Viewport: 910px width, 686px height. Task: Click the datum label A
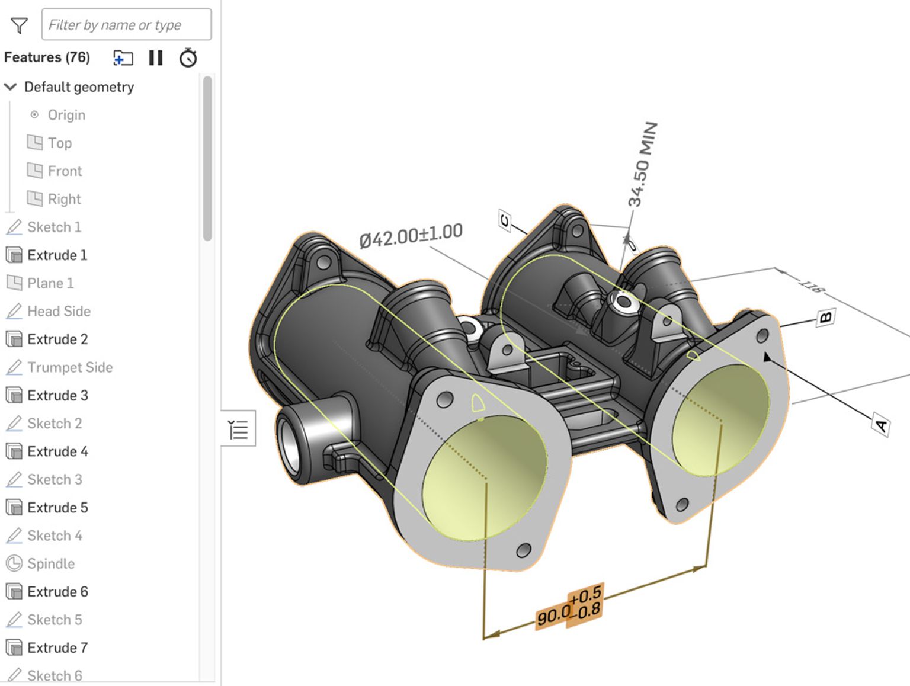point(882,425)
